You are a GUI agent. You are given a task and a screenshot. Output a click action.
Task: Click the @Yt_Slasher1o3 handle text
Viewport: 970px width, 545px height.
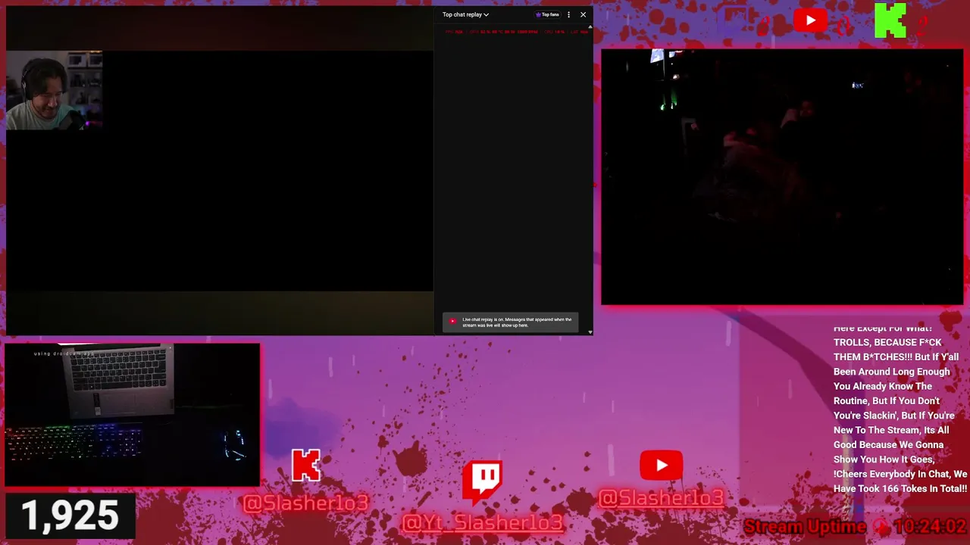(x=483, y=522)
